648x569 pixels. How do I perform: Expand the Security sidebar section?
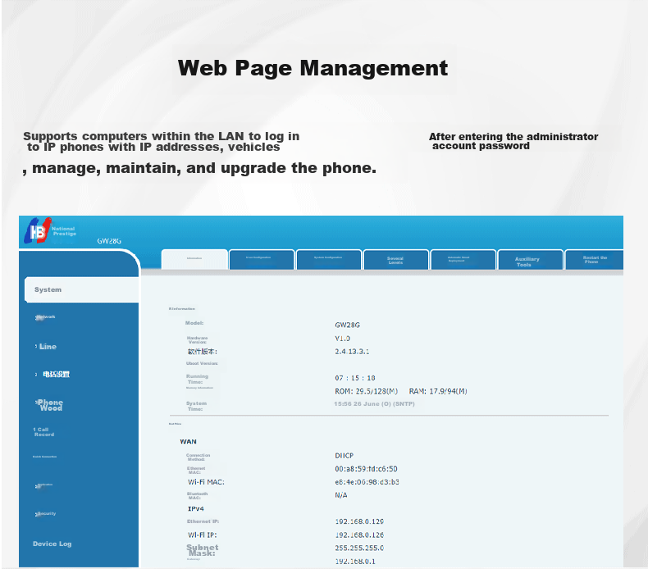(45, 513)
